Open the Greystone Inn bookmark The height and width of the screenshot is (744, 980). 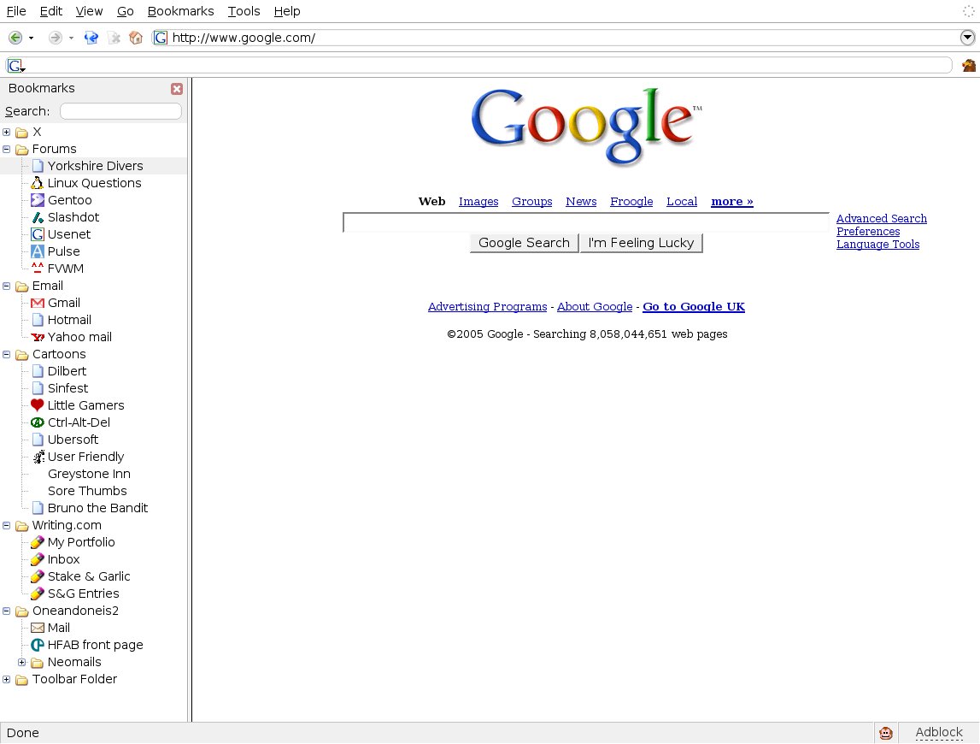click(89, 474)
